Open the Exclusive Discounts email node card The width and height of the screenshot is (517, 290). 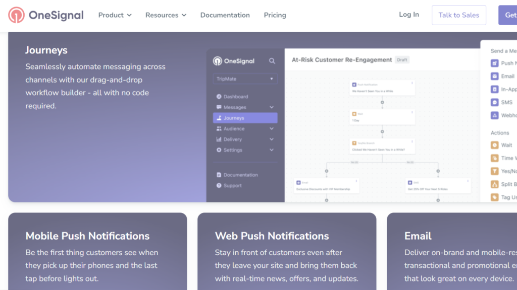click(327, 184)
